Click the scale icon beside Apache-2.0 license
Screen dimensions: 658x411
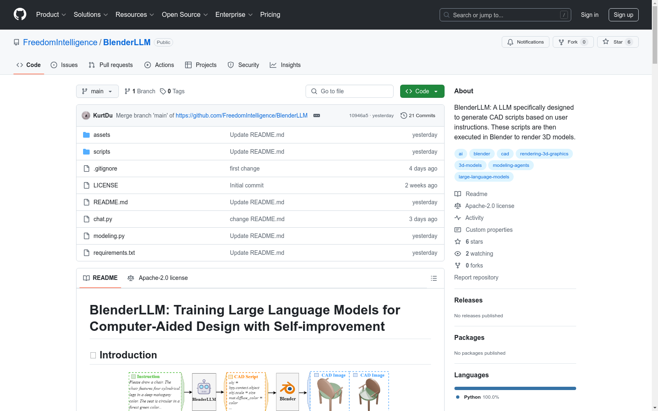[x=458, y=206]
